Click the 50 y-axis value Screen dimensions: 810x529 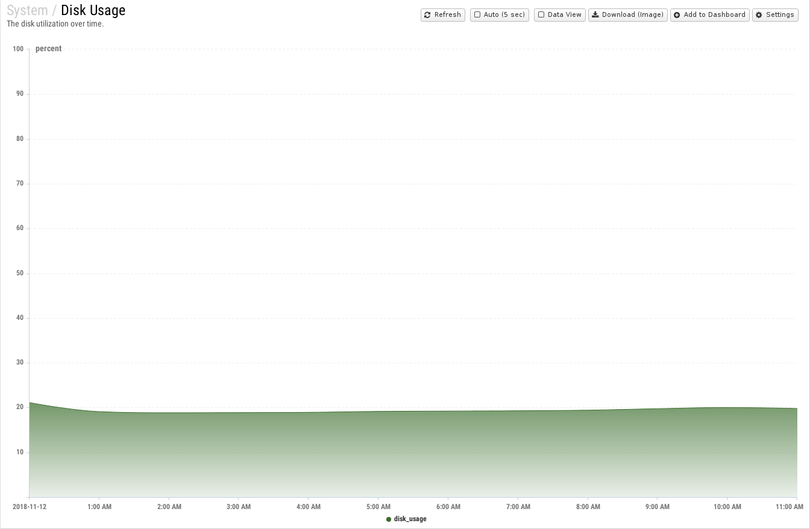(x=20, y=274)
